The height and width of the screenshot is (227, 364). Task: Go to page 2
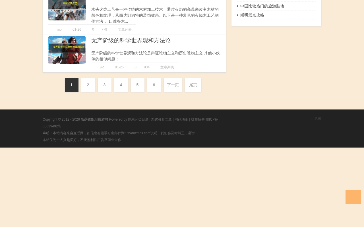point(88,85)
